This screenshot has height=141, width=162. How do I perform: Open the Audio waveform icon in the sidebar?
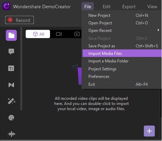coord(12,134)
